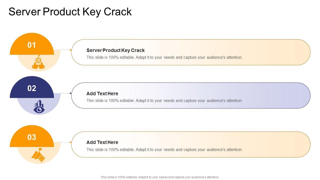Click the Add Text Here heading in step 03

(x=102, y=142)
